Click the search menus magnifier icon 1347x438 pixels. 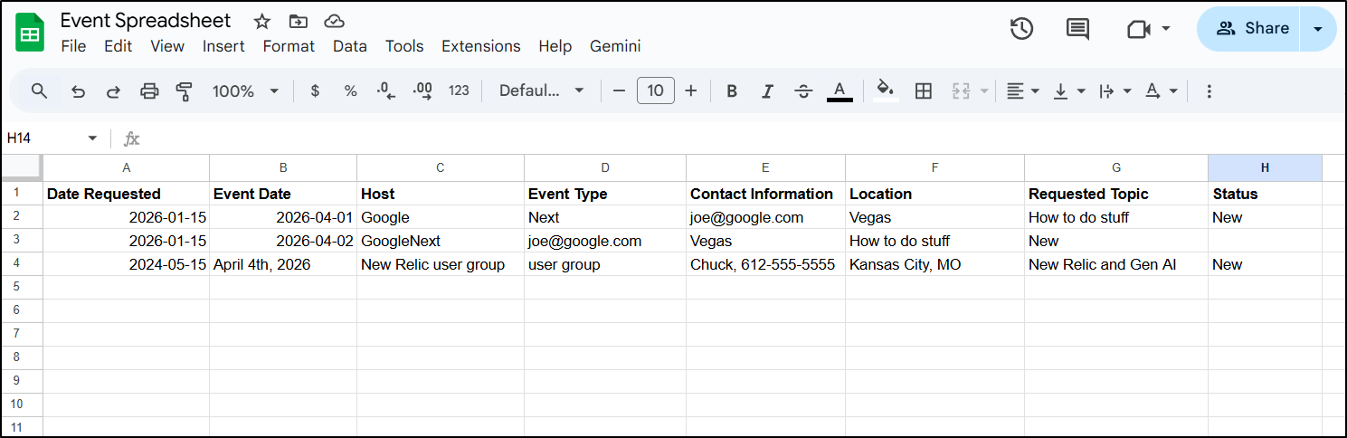pos(39,91)
